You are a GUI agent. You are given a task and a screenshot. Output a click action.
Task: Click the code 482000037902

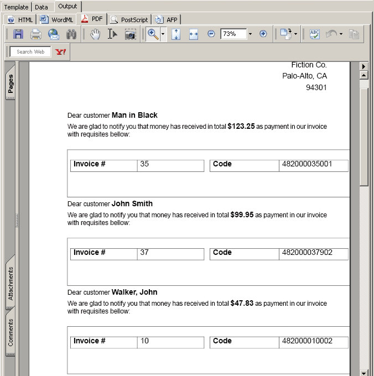point(307,253)
